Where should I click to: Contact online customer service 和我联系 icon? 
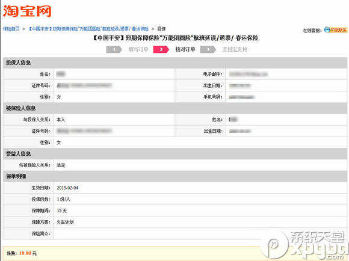[x=336, y=30]
